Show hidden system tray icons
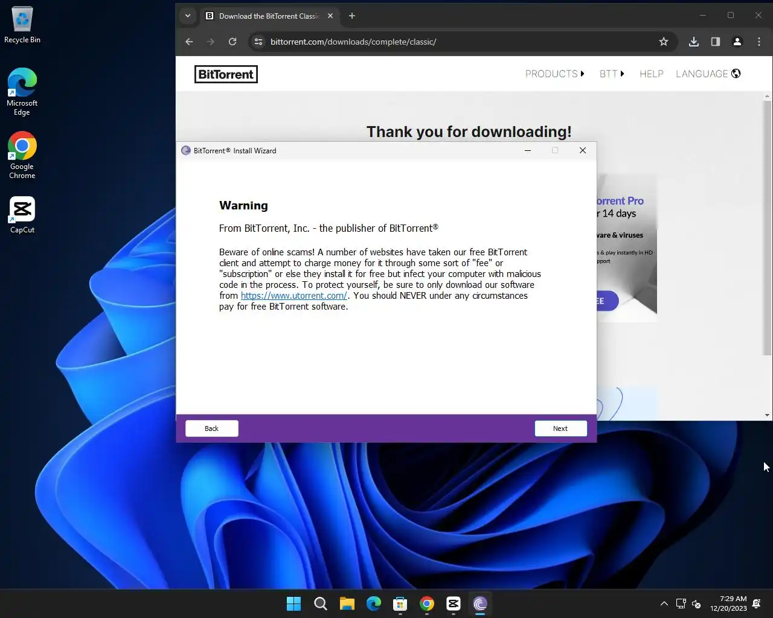Image resolution: width=773 pixels, height=618 pixels. (x=664, y=604)
